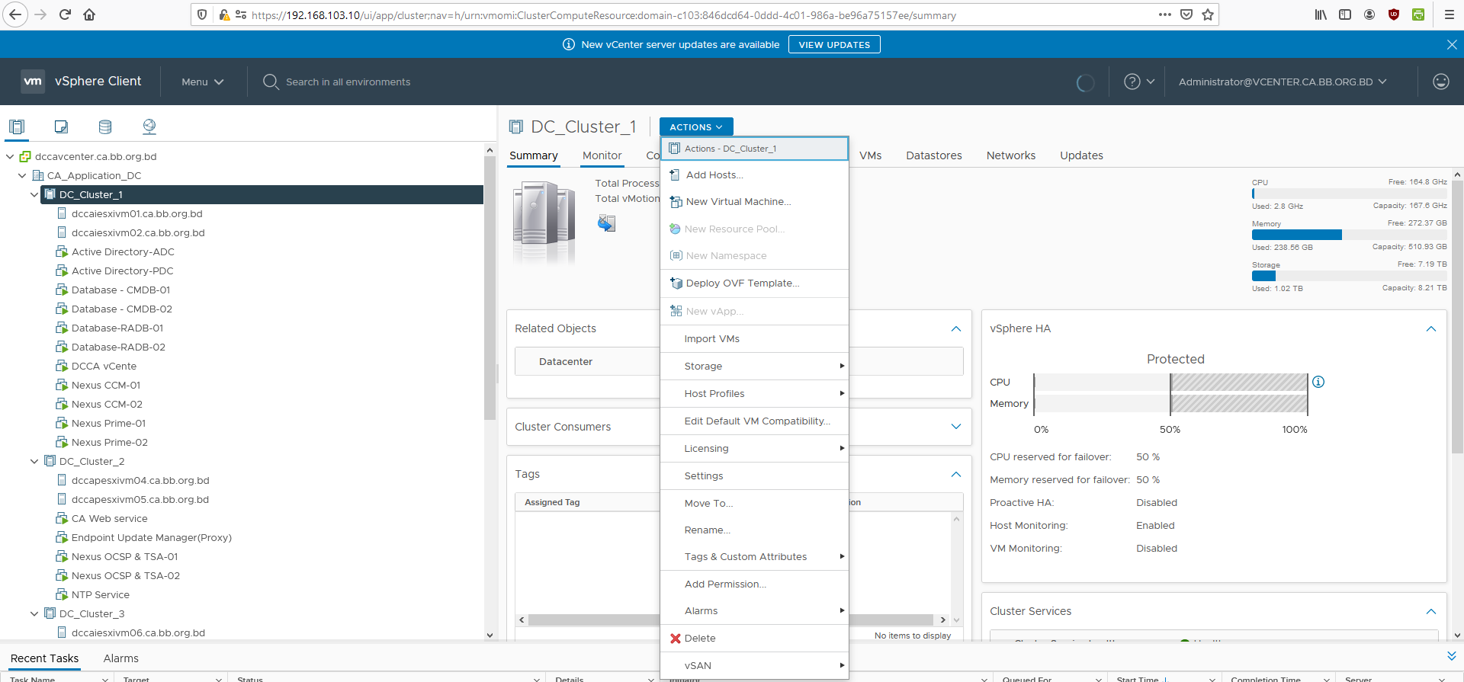Click the ACTIONS button
1464x682 pixels.
[696, 127]
